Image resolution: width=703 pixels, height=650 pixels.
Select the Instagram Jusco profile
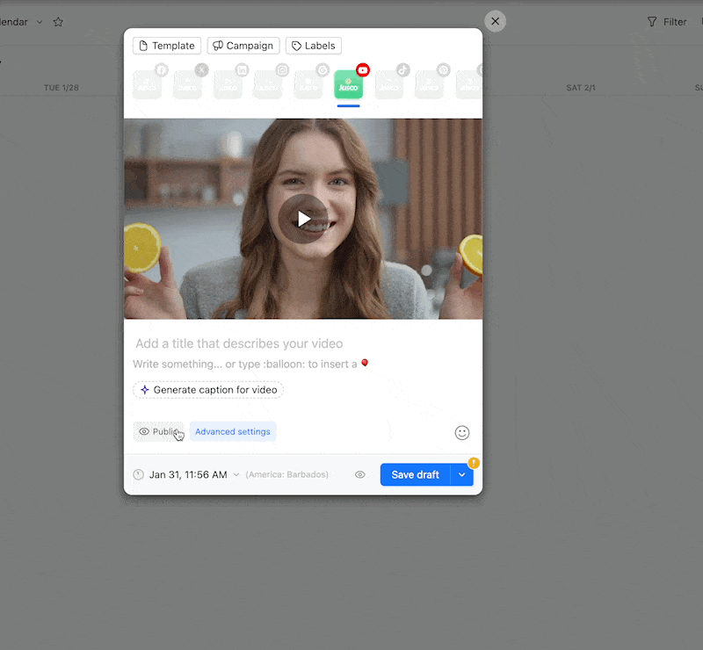(269, 85)
